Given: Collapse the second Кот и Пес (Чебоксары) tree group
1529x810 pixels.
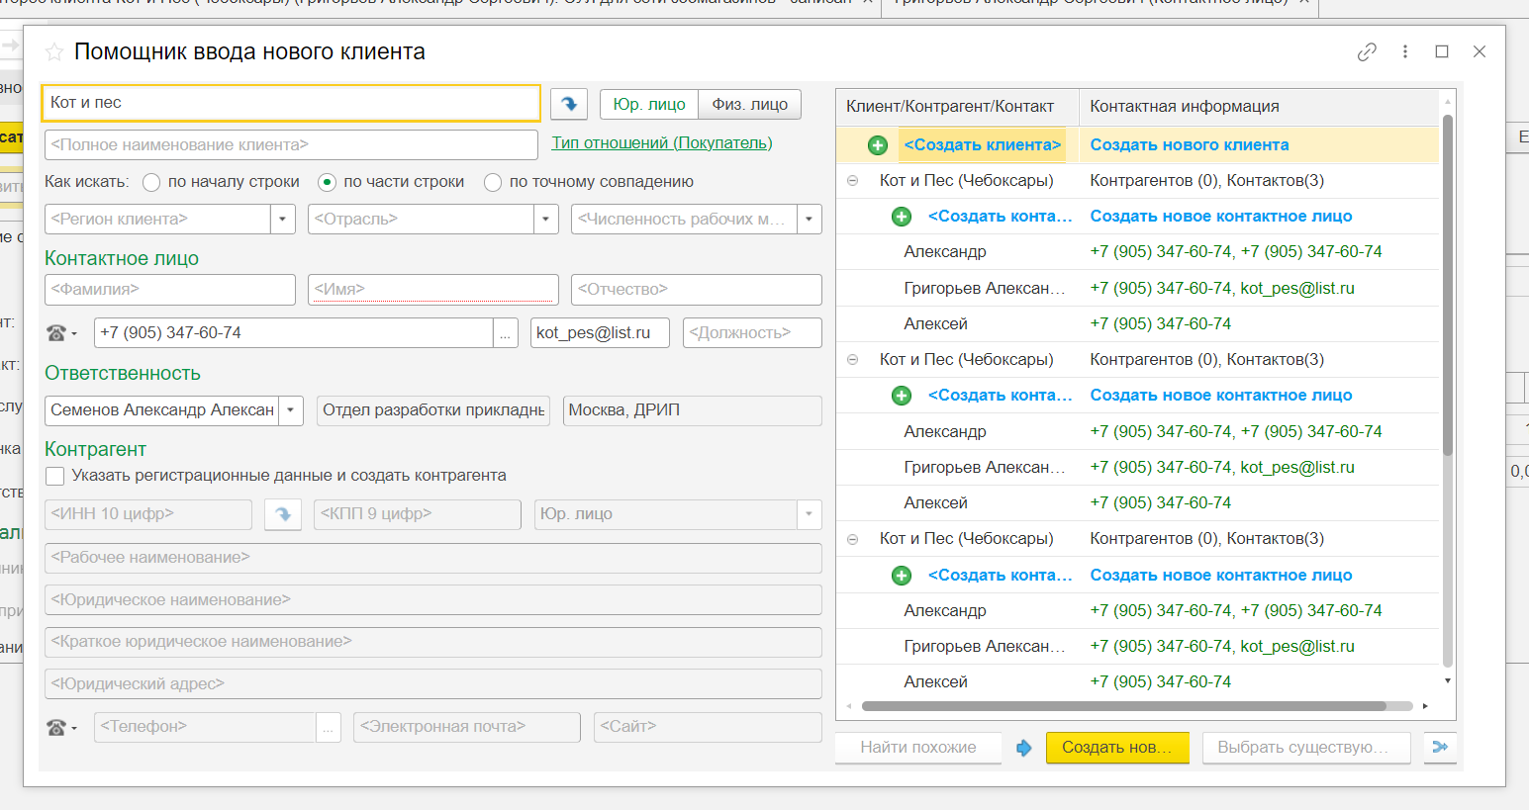Looking at the screenshot, I should click(852, 360).
